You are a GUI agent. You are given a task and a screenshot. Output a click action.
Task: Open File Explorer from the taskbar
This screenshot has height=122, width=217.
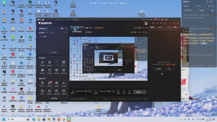click(39, 119)
